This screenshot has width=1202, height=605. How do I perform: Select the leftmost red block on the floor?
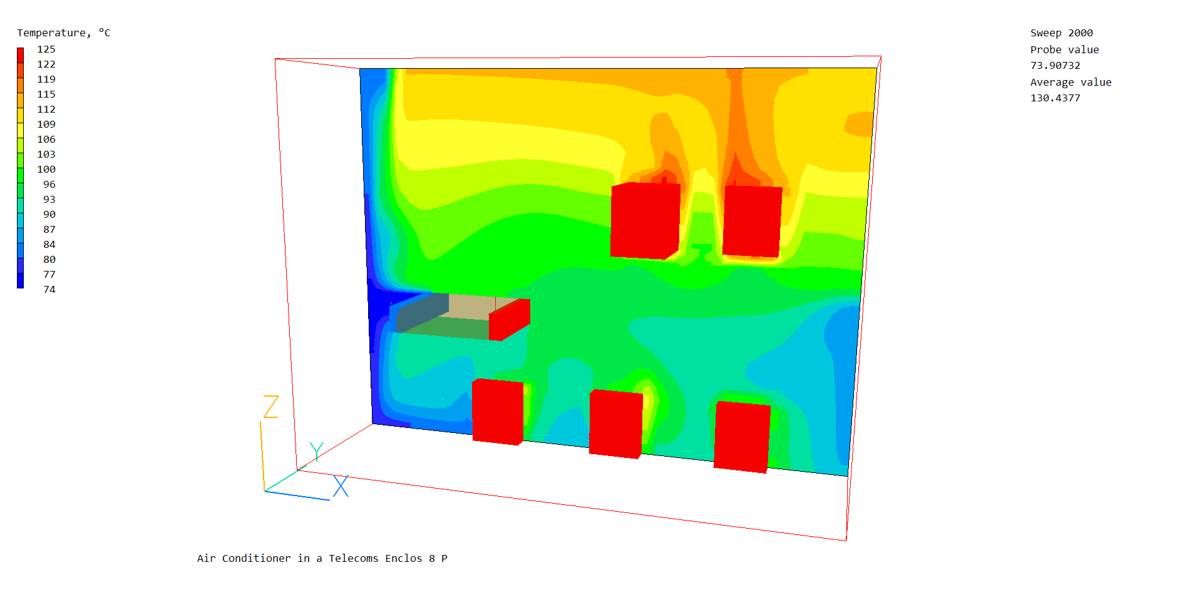pyautogui.click(x=498, y=412)
